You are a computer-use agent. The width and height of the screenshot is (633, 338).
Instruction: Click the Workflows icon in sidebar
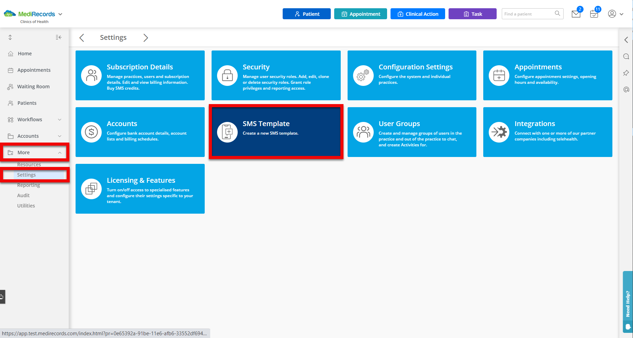11,120
